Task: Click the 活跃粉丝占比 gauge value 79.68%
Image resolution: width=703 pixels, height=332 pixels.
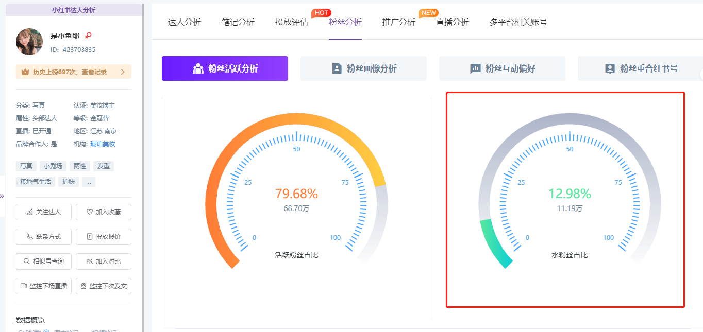Action: click(x=296, y=194)
